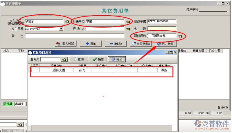Expand 发生日期 date dropdown
Screen dimensions: 232x133
point(61,29)
